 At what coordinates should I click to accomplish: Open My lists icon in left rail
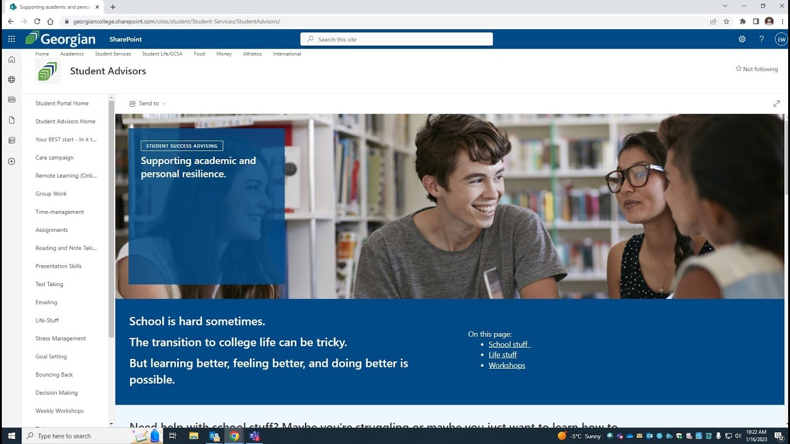tap(11, 141)
